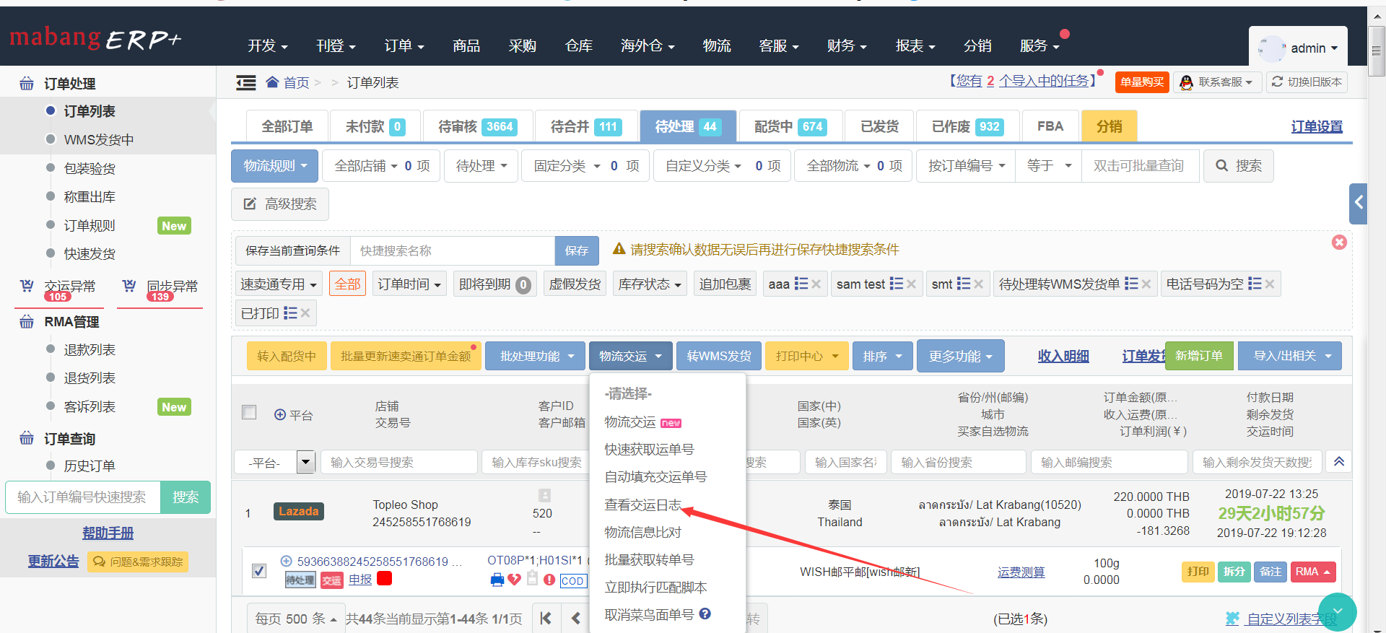Click the 高级搜索 button
This screenshot has height=633, width=1386.
[x=280, y=204]
